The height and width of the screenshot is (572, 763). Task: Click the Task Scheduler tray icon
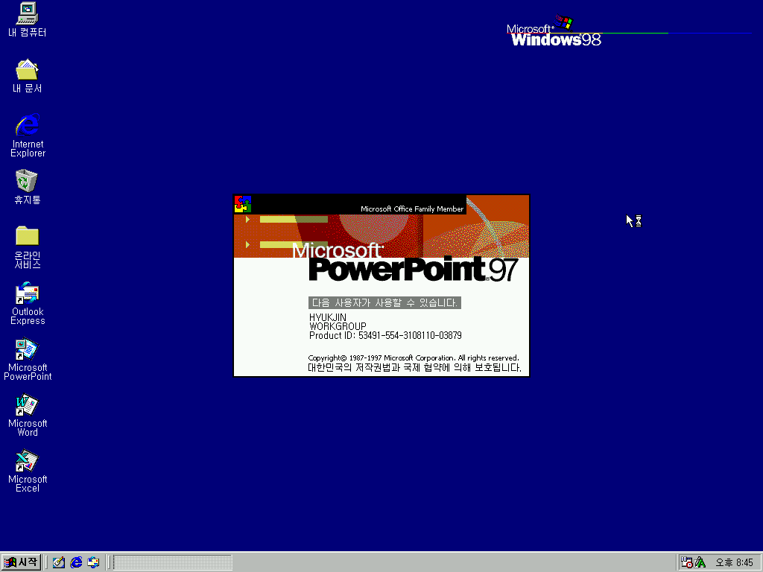click(686, 562)
